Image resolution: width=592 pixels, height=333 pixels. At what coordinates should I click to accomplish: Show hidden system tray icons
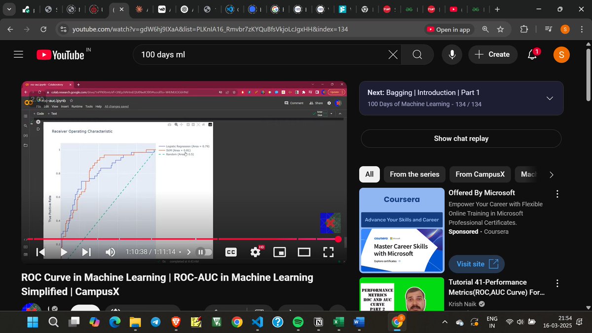(445, 322)
